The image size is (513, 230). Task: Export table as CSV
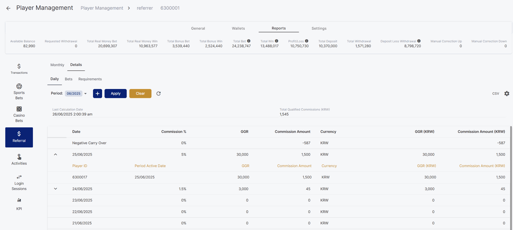coord(496,93)
